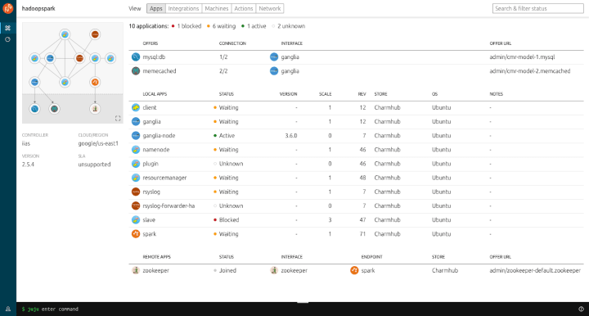This screenshot has height=316, width=589.
Task: Click the unsupported SLA value
Action: [x=94, y=165]
